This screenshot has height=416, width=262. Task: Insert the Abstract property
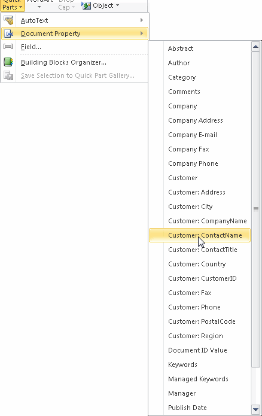(200, 48)
